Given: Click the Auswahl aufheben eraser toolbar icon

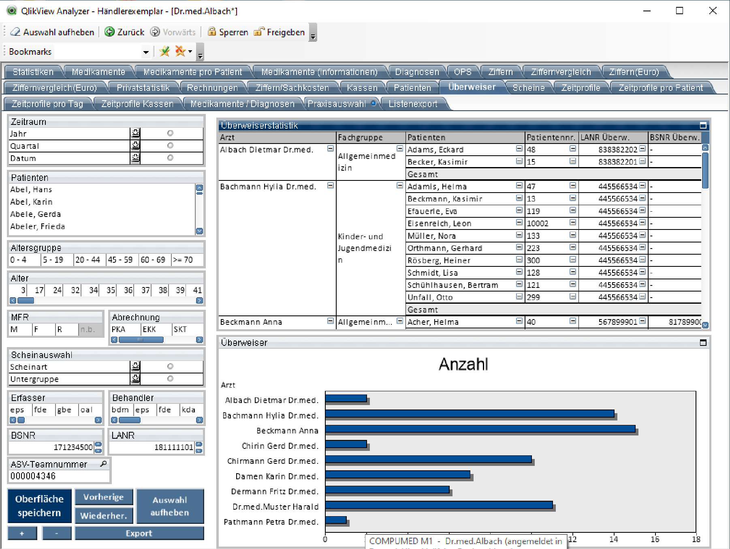Looking at the screenshot, I should [15, 32].
